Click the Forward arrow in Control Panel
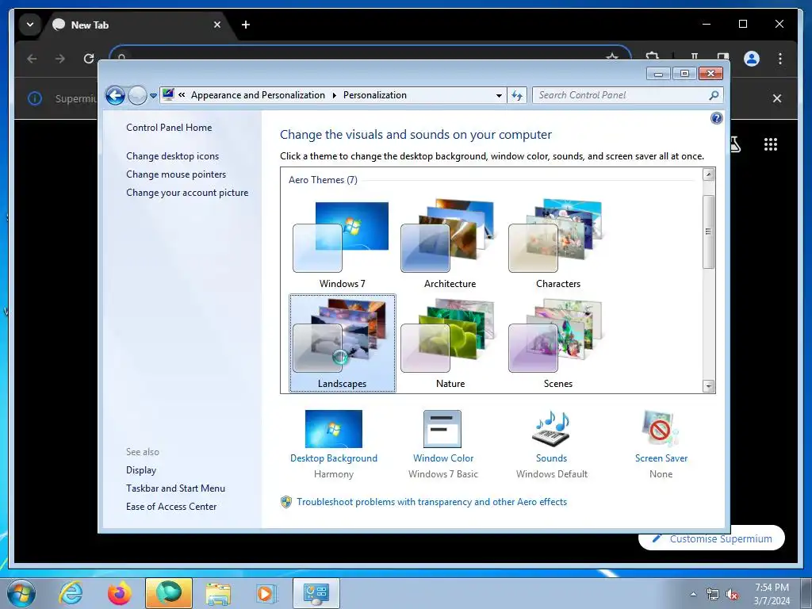This screenshot has width=812, height=609. [137, 95]
